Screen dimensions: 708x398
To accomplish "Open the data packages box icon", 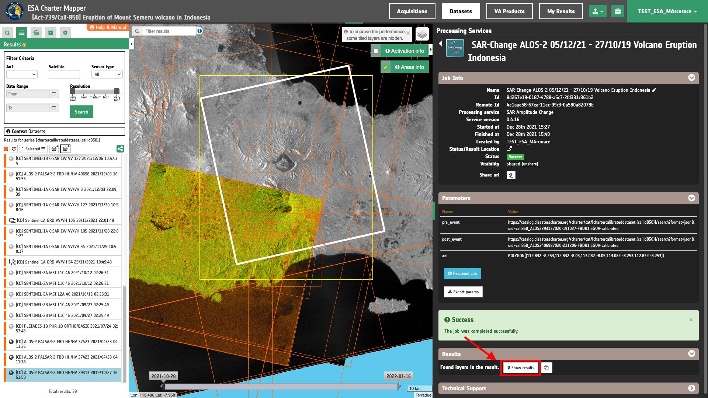I will 51,33.
